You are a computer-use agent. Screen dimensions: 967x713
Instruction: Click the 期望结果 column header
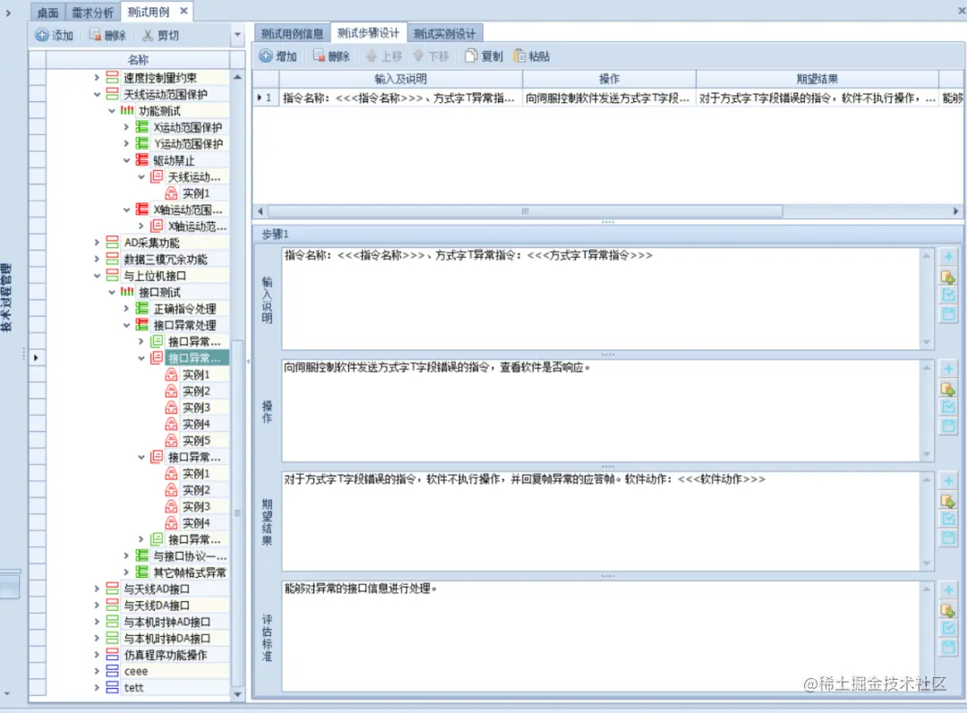[817, 79]
